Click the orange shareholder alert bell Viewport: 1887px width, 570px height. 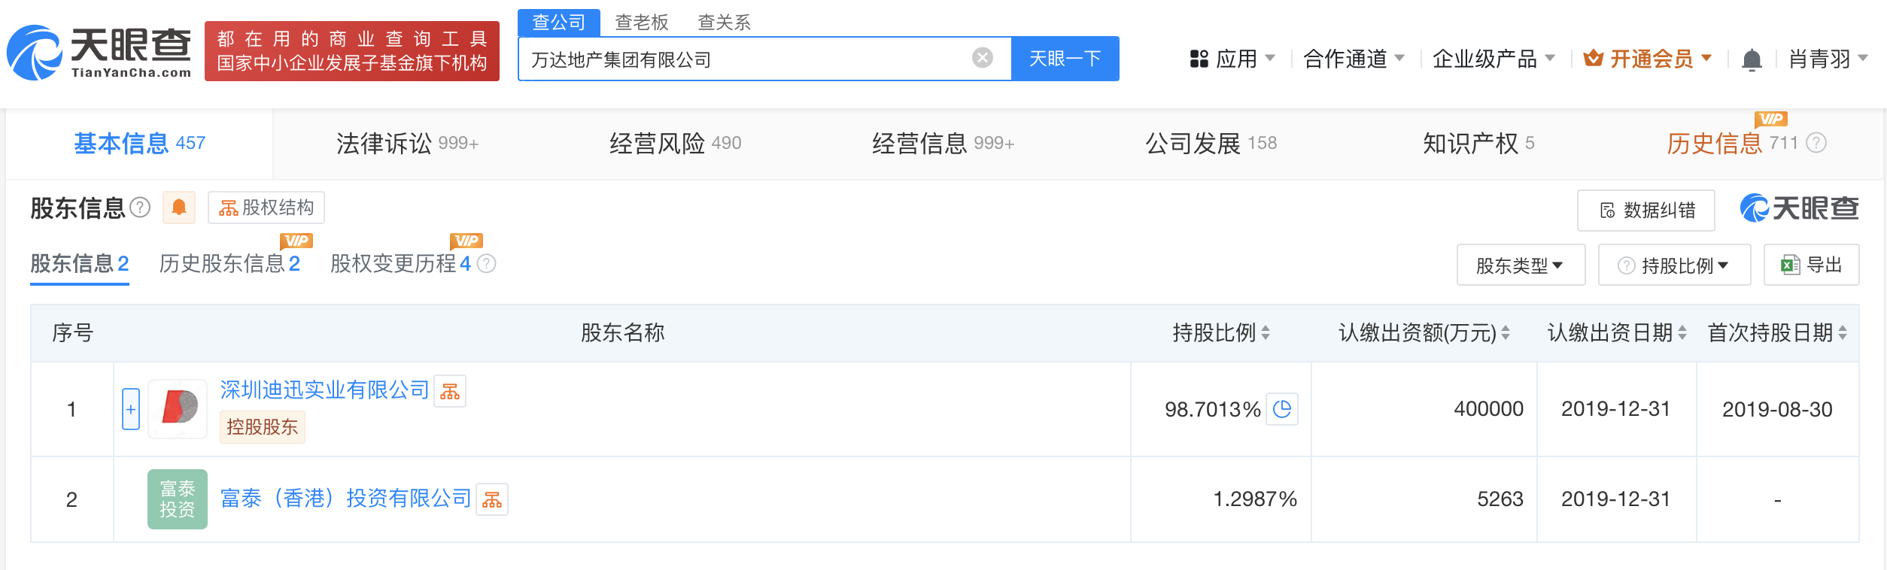[x=179, y=208]
